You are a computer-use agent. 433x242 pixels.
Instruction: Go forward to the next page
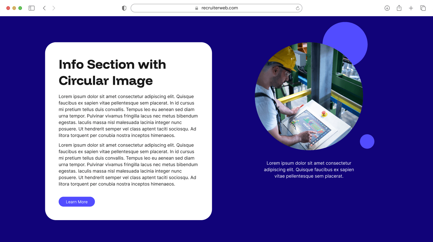54,8
